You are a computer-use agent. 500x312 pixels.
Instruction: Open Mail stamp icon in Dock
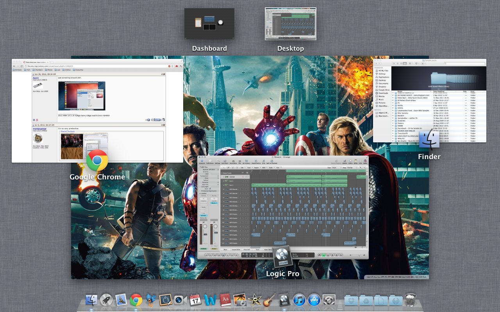coord(121,300)
